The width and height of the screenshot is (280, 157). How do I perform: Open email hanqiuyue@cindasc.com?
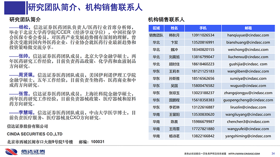(x=248, y=35)
